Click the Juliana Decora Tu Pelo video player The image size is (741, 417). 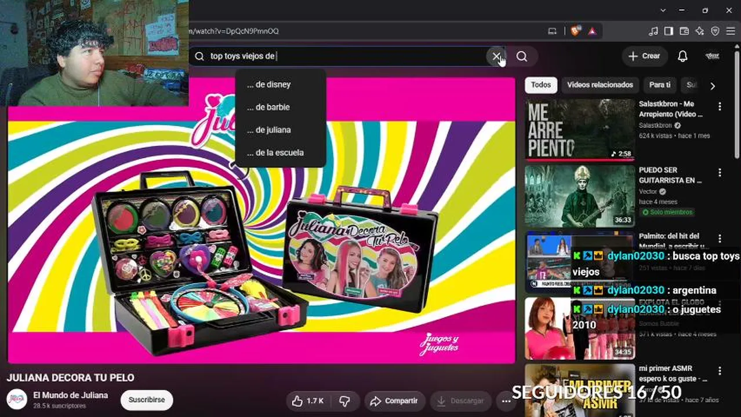click(x=261, y=220)
